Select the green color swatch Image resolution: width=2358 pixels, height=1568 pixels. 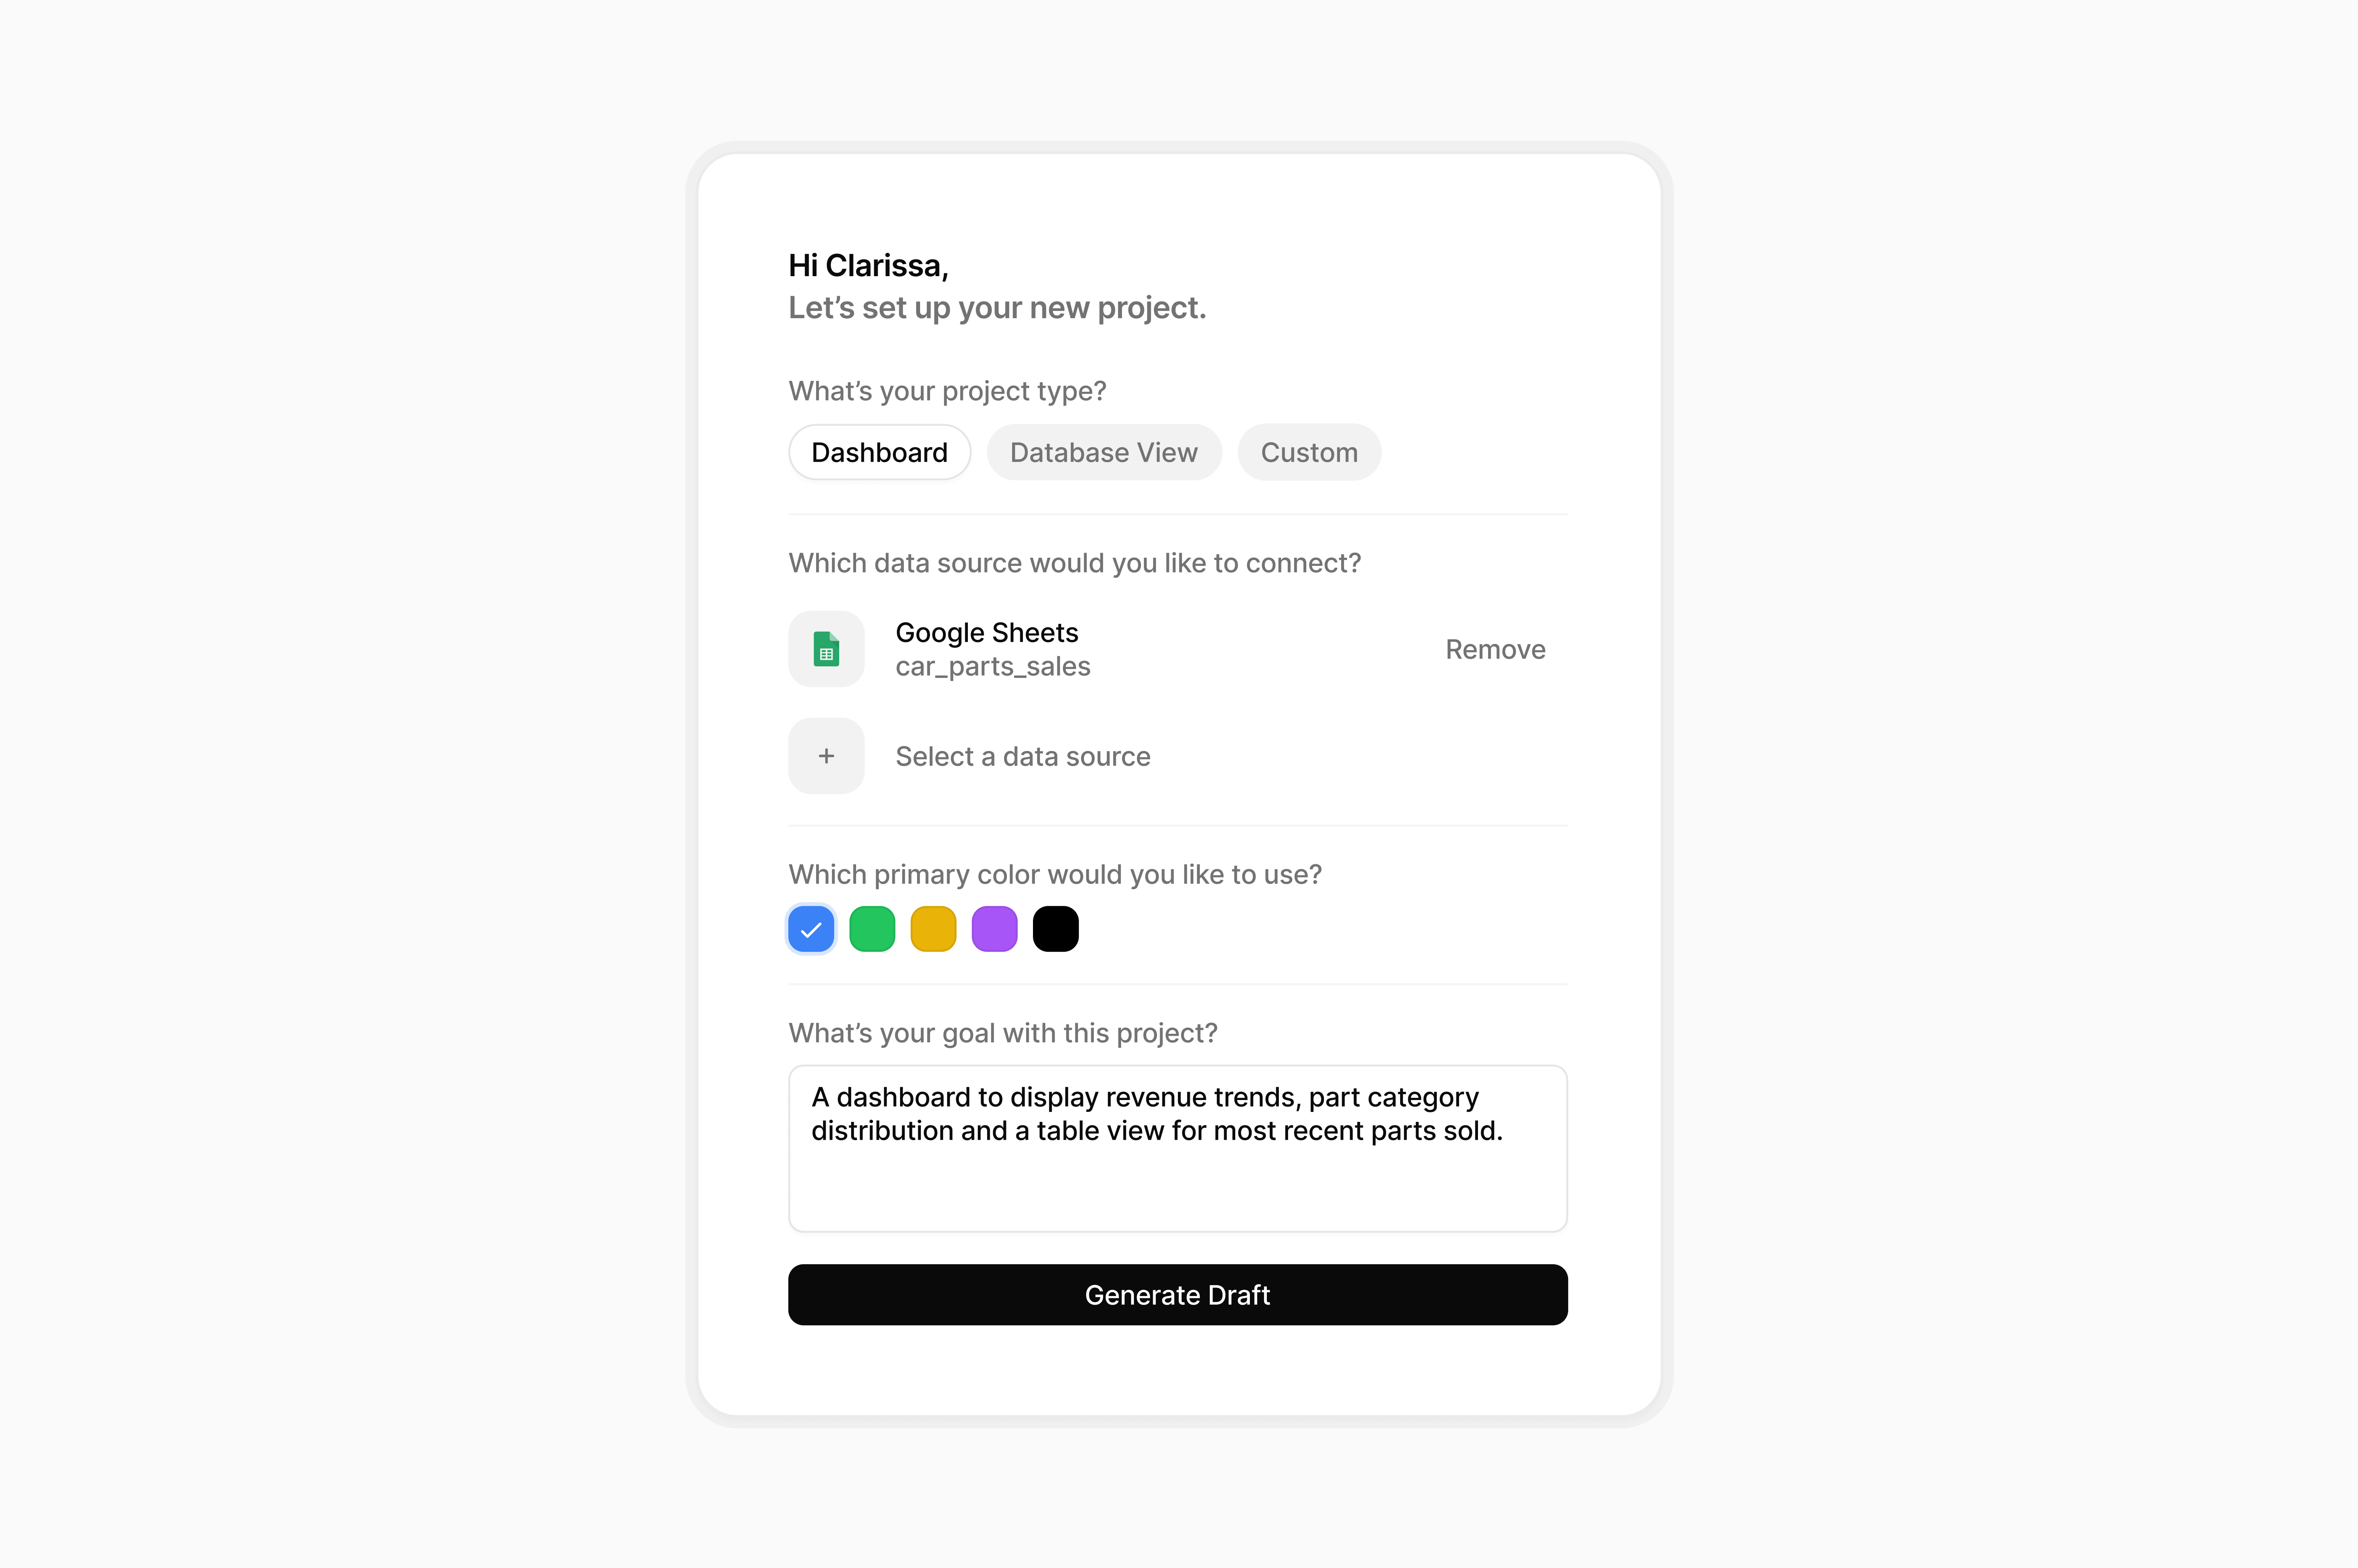click(872, 929)
